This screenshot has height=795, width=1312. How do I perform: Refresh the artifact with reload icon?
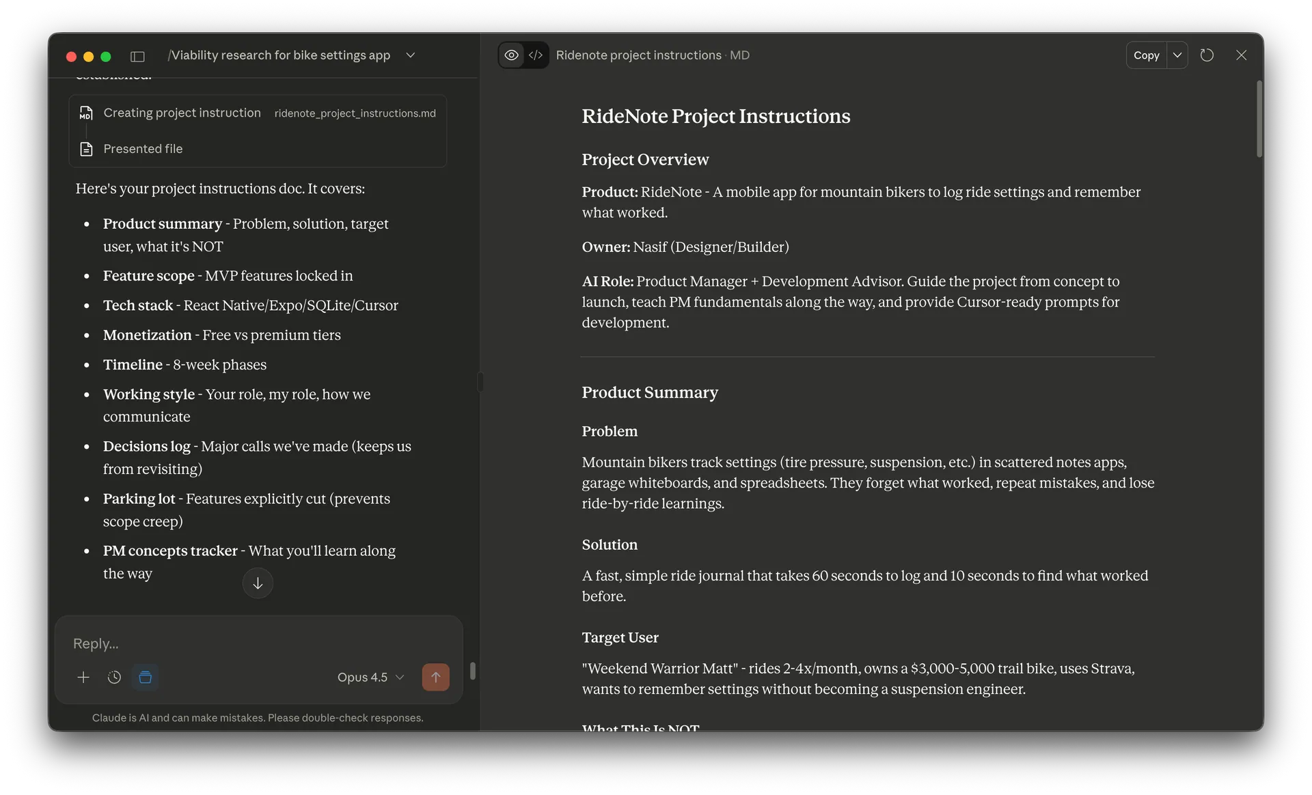click(x=1207, y=55)
